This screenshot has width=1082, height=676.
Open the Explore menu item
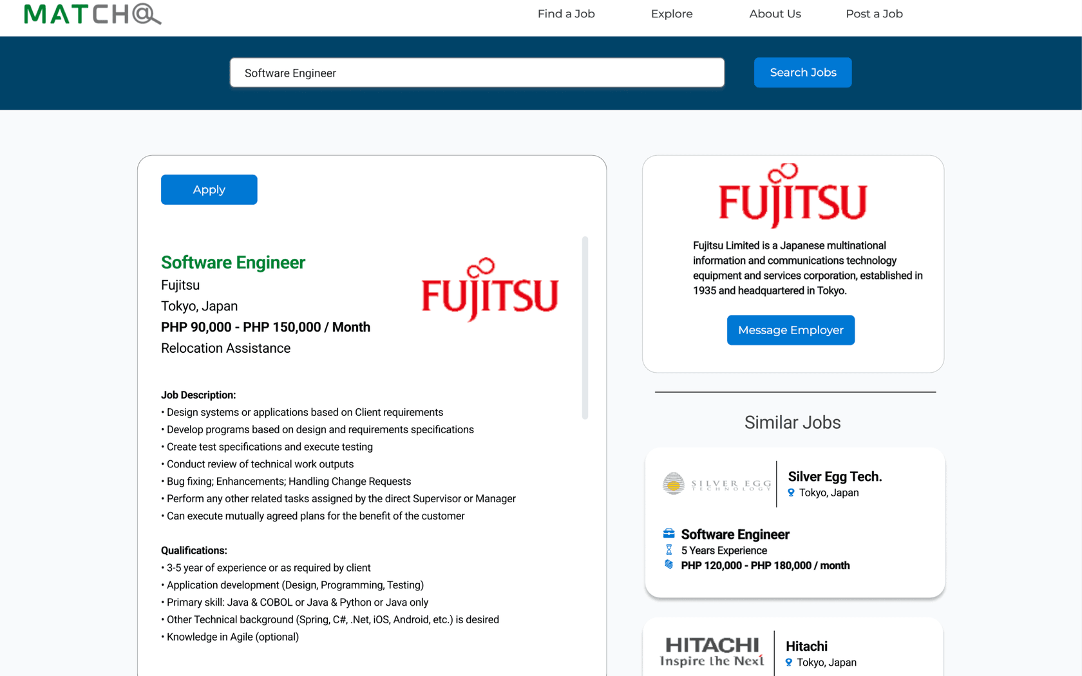[x=672, y=14]
